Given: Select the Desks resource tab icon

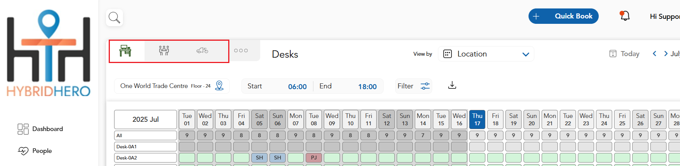Looking at the screenshot, I should click(x=125, y=51).
